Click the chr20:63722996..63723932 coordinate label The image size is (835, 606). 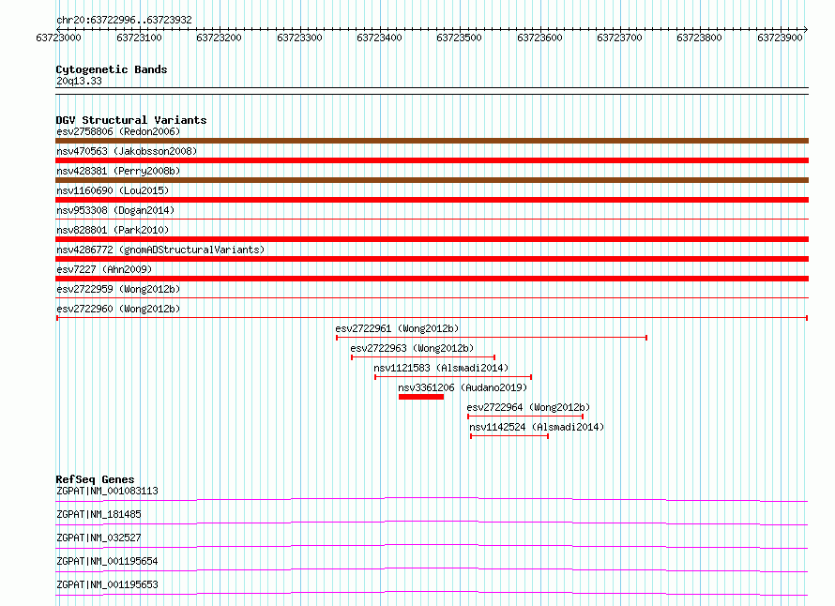point(124,20)
